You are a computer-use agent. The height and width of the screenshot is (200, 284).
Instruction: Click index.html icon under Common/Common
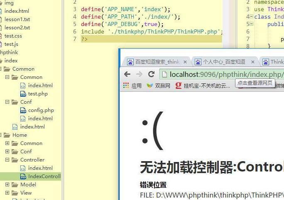(x=23, y=86)
